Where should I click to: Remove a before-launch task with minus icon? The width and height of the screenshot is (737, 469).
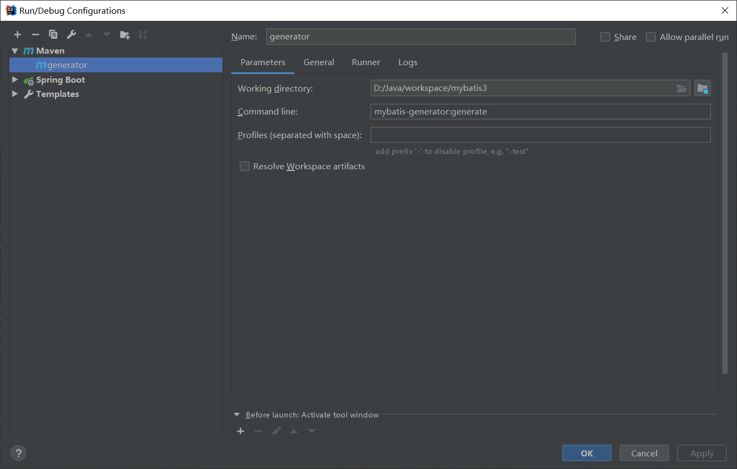[258, 431]
